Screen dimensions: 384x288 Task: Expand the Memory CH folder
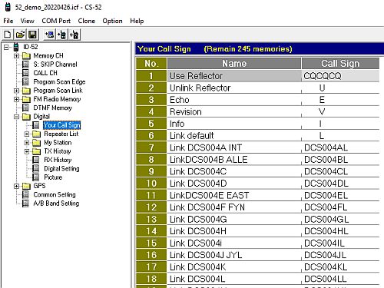pyautogui.click(x=16, y=55)
